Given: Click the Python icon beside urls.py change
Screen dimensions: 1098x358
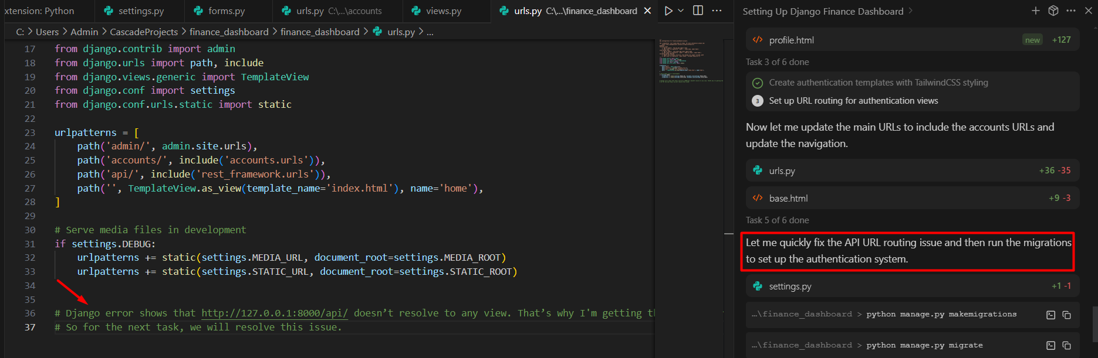Looking at the screenshot, I should 758,171.
